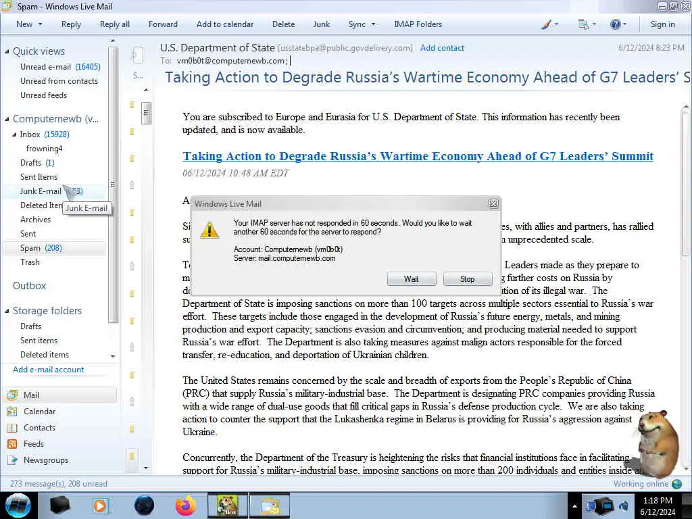The width and height of the screenshot is (692, 519).
Task: Click the Wait button in dialog
Action: [412, 279]
